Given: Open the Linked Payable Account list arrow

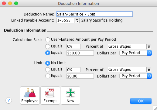Looking at the screenshot, I should tap(77, 20).
